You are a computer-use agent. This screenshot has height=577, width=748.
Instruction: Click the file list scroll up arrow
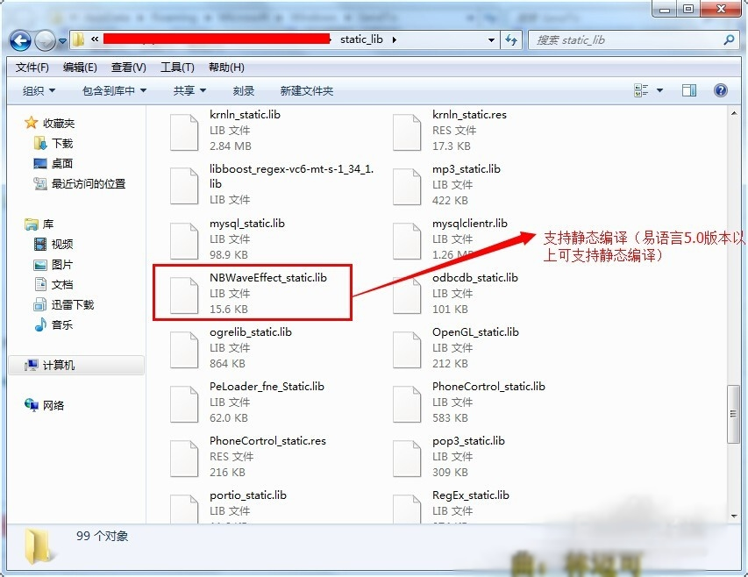click(x=733, y=113)
